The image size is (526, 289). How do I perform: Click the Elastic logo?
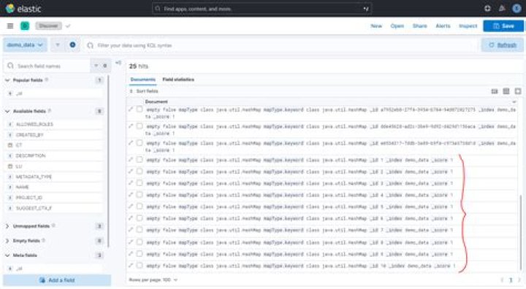click(x=23, y=9)
